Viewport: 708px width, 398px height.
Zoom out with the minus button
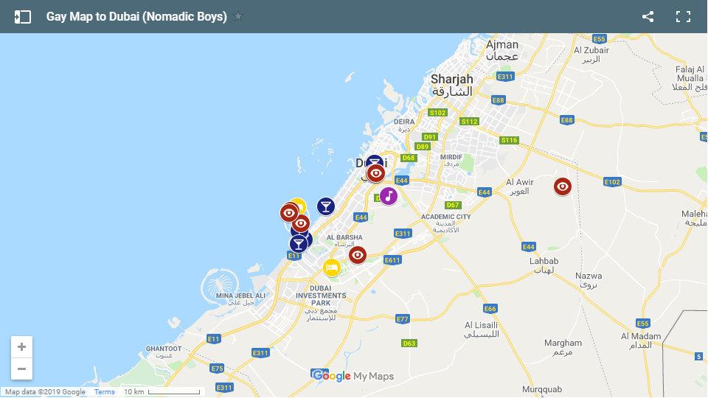point(21,369)
